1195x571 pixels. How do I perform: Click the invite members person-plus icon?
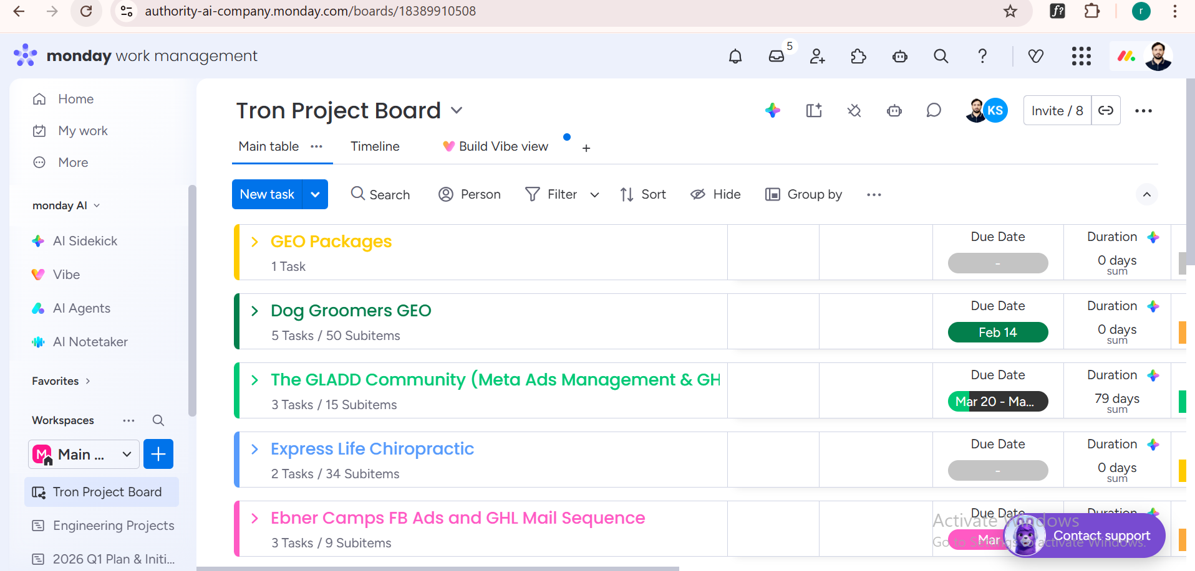[x=817, y=57]
